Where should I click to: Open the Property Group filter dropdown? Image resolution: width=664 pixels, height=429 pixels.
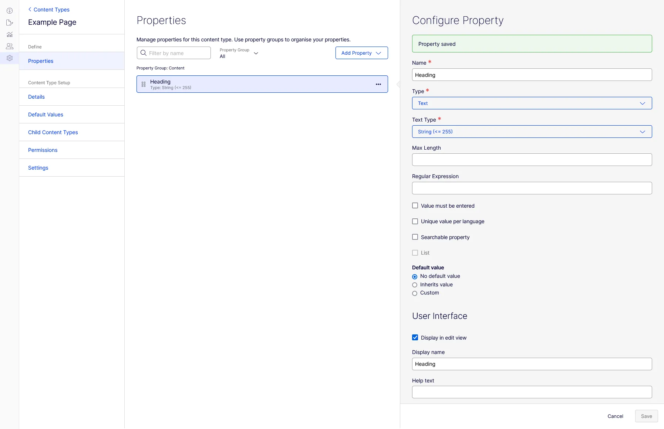[239, 53]
